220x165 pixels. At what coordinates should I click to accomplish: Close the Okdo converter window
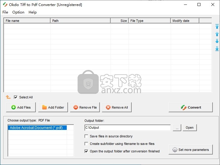(x=213, y=4)
